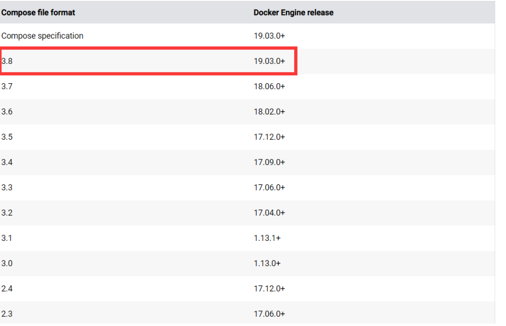Select the 1.13.1+ release value
The width and height of the screenshot is (506, 326).
pyautogui.click(x=267, y=238)
